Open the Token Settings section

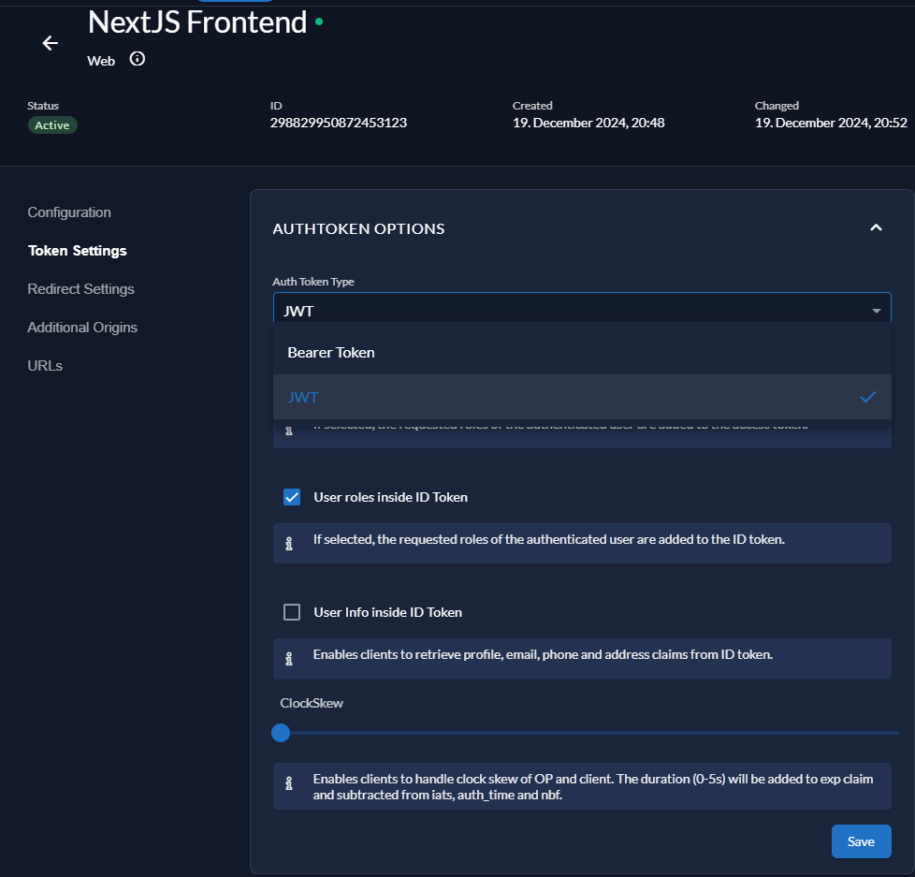tap(78, 251)
